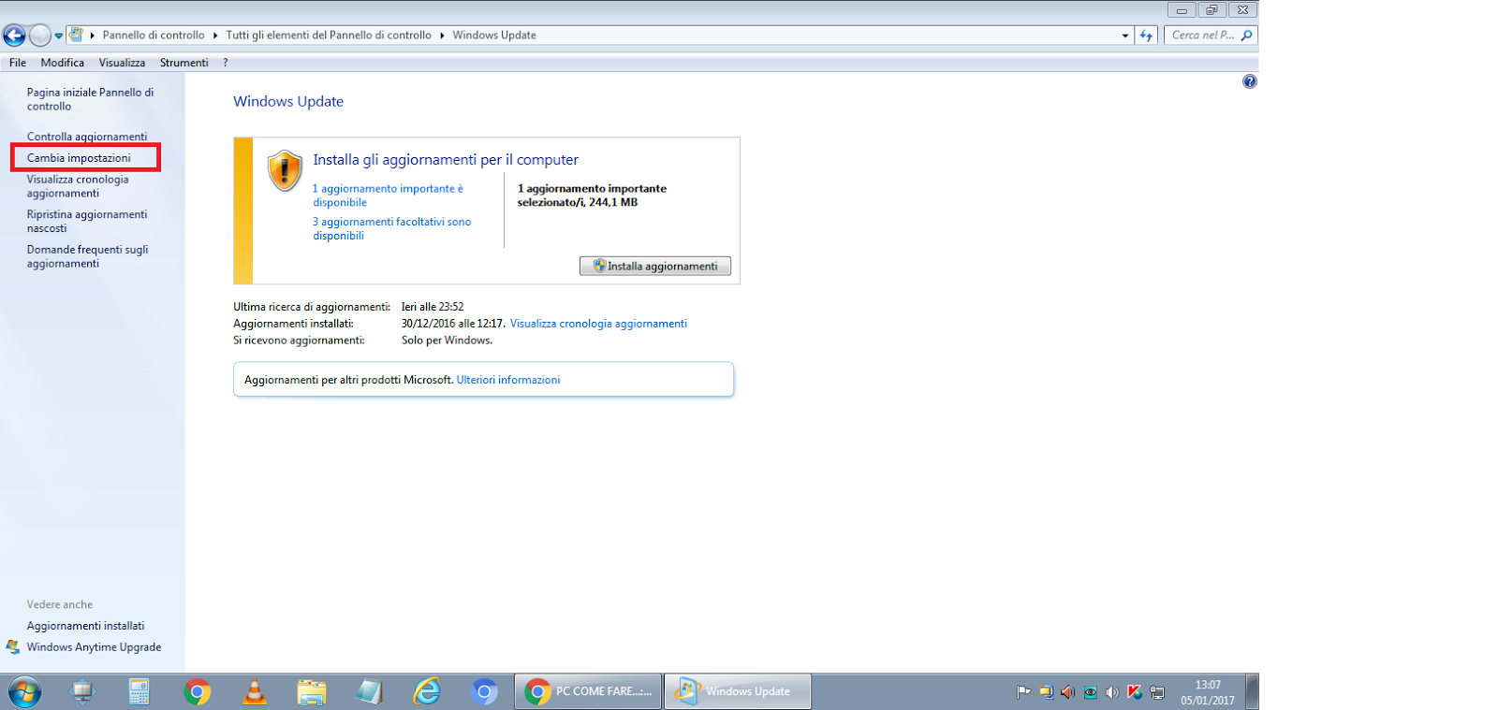Open Ulteriori informazioni link
This screenshot has height=710, width=1498.
(x=508, y=380)
